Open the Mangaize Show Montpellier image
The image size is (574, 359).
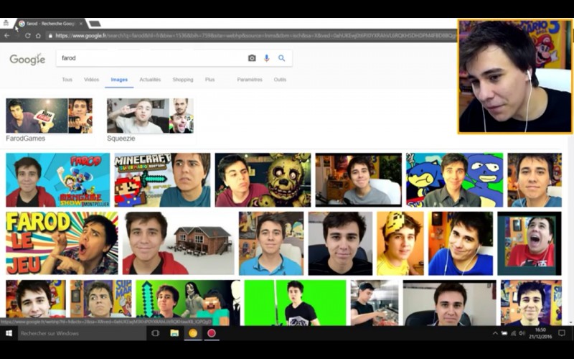point(58,180)
